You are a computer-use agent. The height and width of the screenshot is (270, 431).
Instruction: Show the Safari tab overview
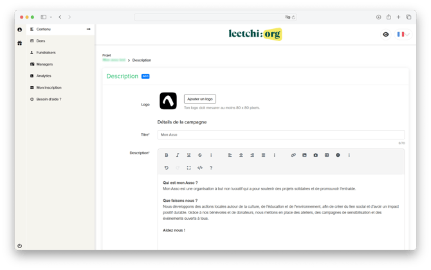tap(408, 17)
